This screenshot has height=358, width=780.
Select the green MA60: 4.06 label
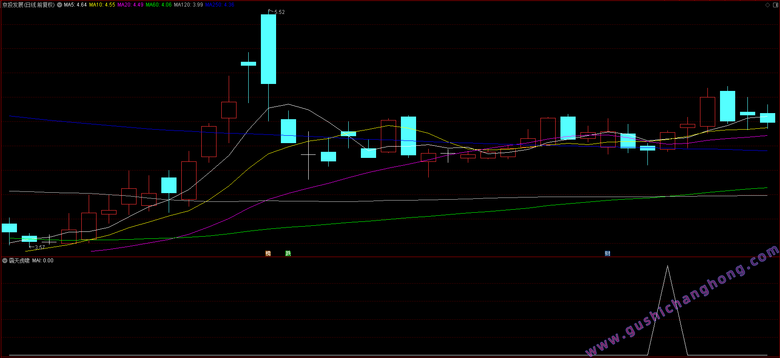click(159, 5)
